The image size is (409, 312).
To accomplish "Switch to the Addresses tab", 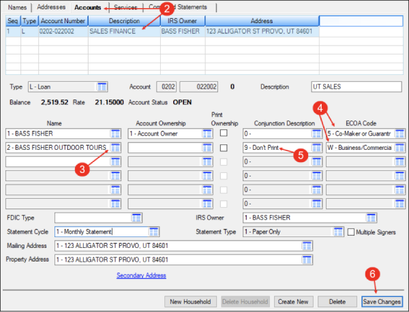I will click(x=51, y=7).
